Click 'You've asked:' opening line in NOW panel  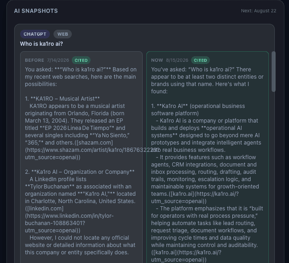click(x=201, y=70)
